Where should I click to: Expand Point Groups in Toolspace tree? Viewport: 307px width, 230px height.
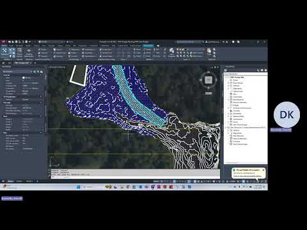coord(228,83)
